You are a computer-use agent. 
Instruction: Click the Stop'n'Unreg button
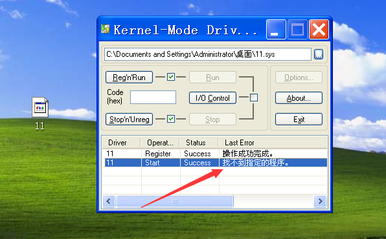click(x=130, y=119)
